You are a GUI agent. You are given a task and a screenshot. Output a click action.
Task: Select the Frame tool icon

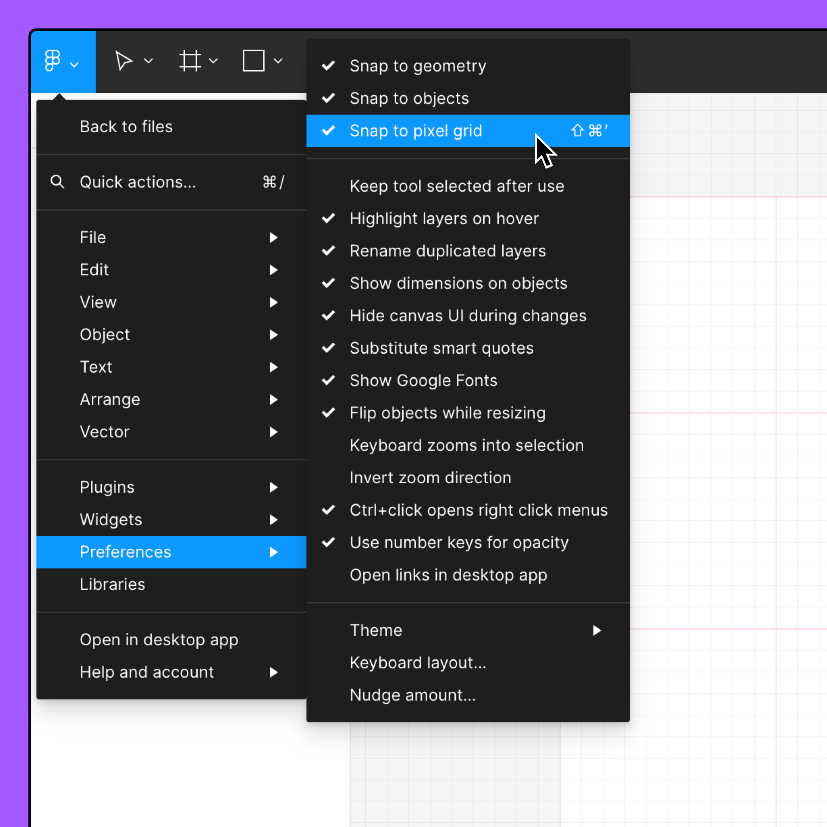pos(190,61)
